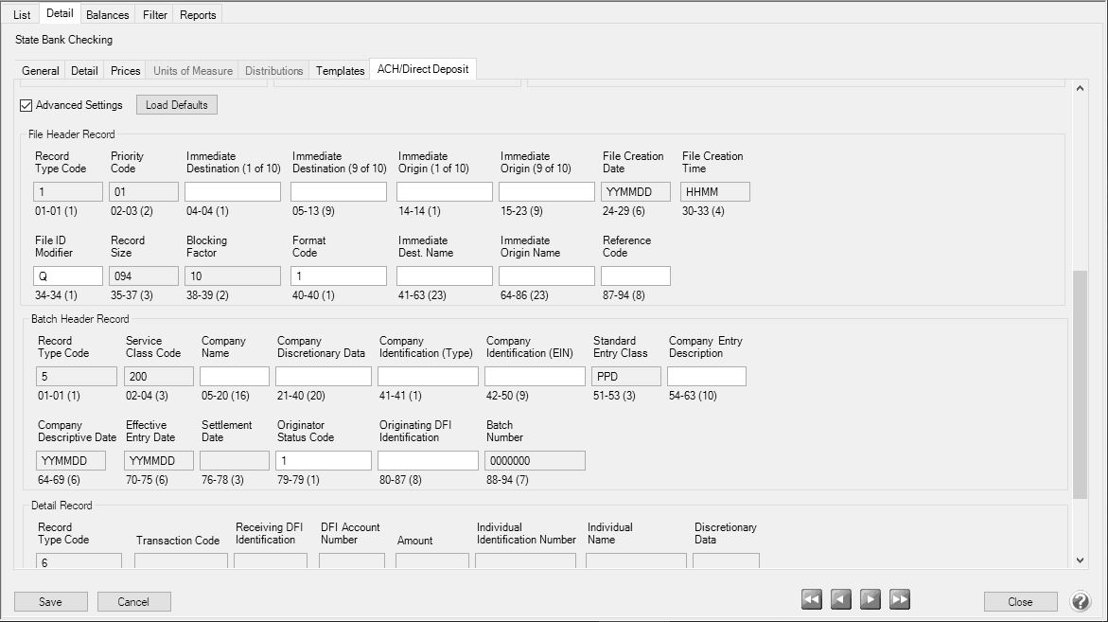
Task: Click the Priority Code input field
Action: tap(143, 190)
